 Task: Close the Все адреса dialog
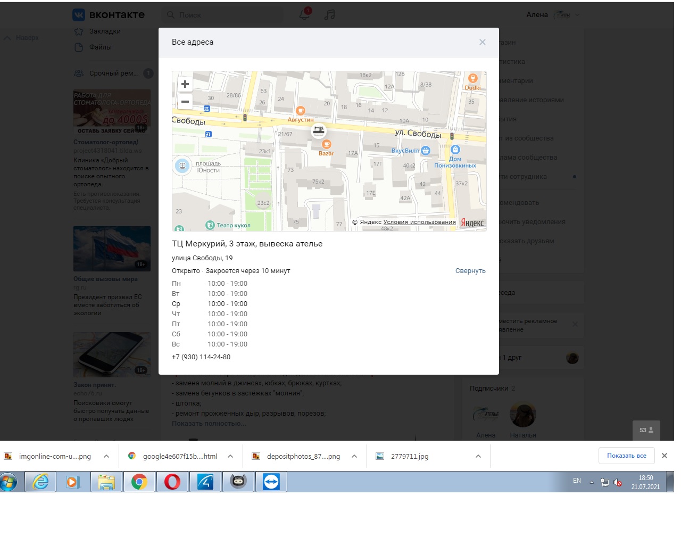click(482, 42)
